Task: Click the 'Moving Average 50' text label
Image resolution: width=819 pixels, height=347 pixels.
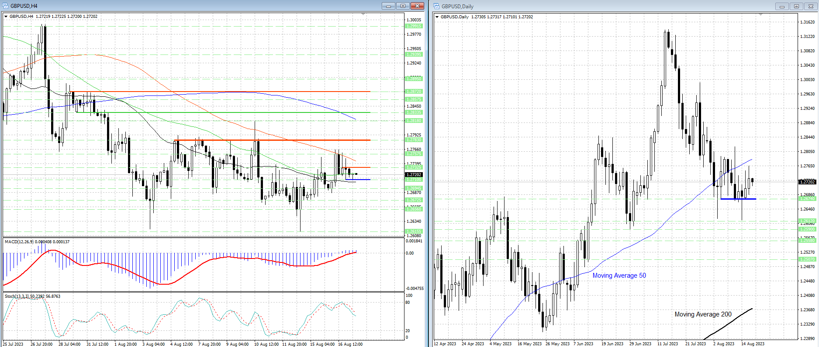Action: [619, 276]
